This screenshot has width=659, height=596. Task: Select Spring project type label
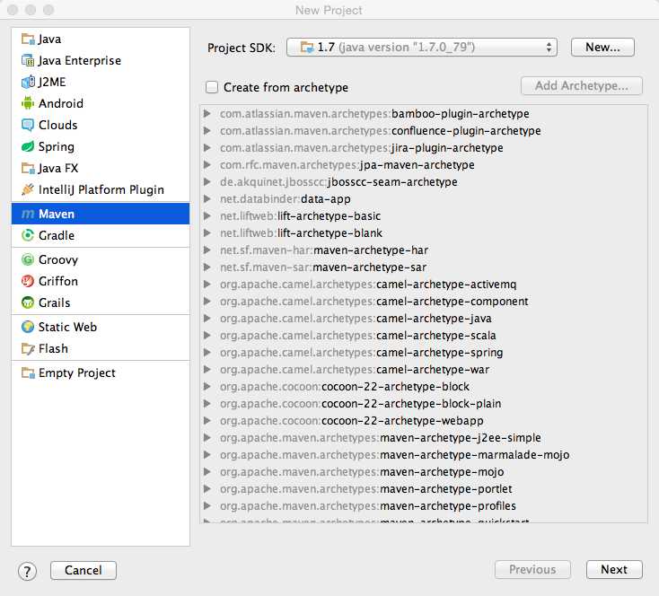[57, 146]
